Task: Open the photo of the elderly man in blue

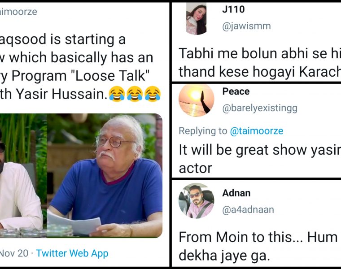Action: (105, 175)
